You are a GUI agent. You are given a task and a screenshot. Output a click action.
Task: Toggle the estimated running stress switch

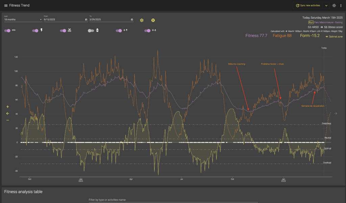point(147,31)
